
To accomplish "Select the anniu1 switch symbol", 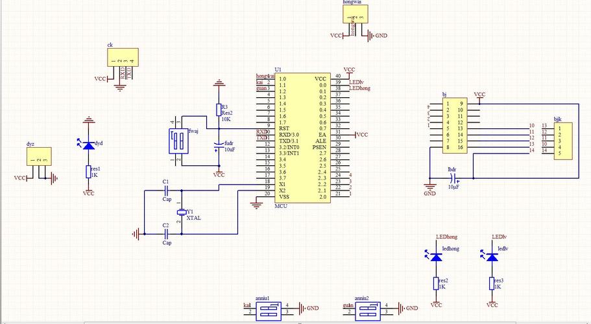I will tap(269, 311).
